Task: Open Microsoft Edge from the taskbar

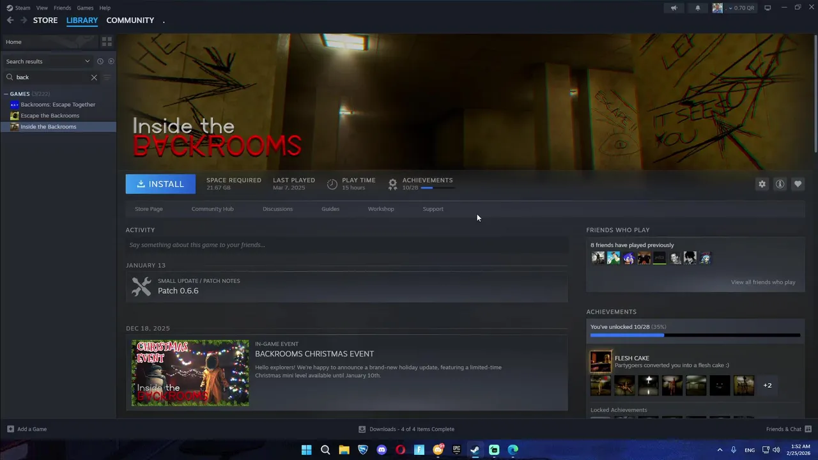Action: click(x=513, y=450)
